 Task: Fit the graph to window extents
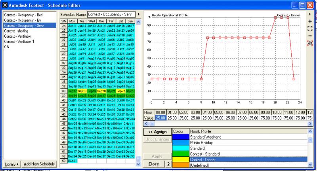310,28
